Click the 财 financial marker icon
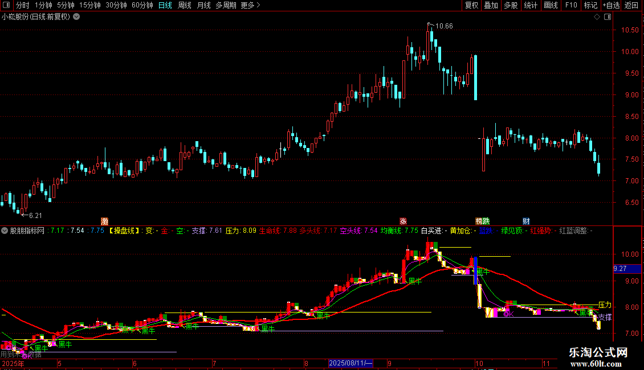This screenshot has width=644, height=370. click(x=526, y=221)
